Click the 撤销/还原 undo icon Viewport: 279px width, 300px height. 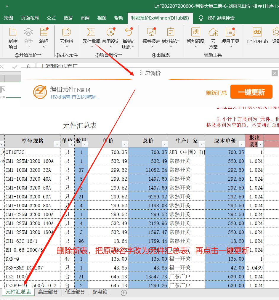pos(129,32)
